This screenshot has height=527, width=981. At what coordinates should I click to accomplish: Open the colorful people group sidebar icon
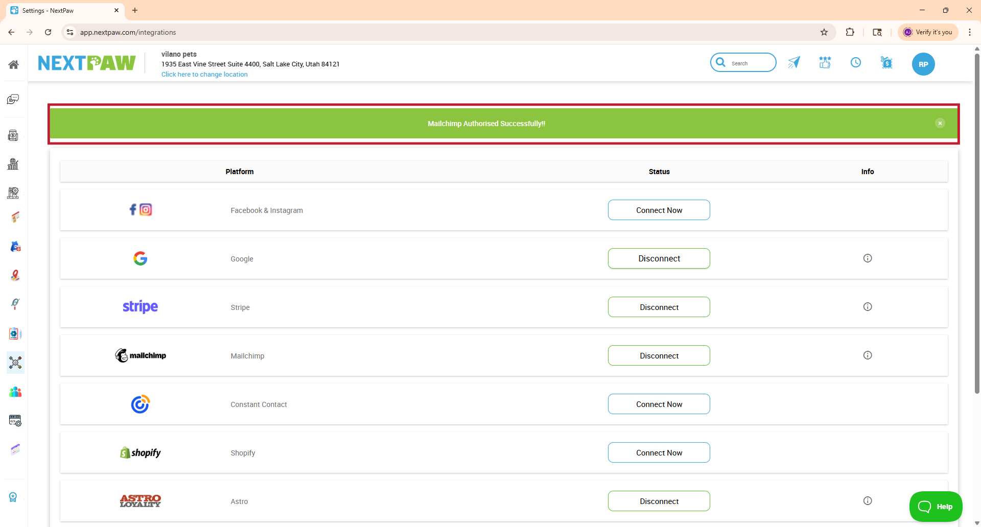point(15,392)
